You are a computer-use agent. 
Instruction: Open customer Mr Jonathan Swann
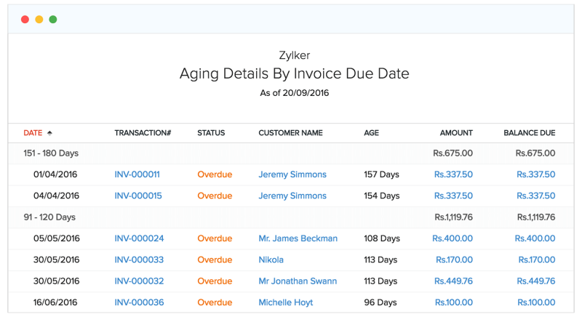tap(298, 281)
